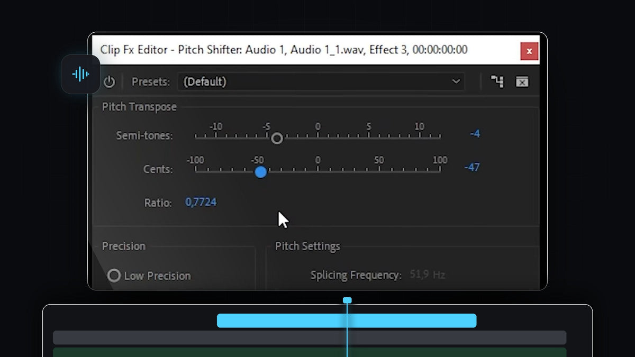Toggle the effect power bypass button

coord(109,82)
